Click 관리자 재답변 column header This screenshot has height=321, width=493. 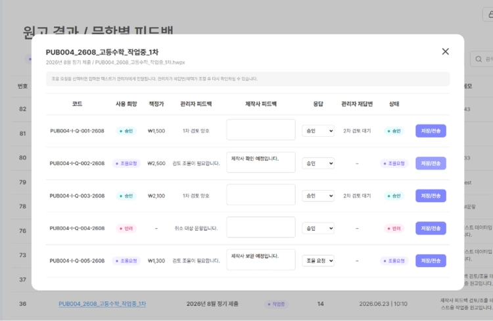(x=357, y=103)
